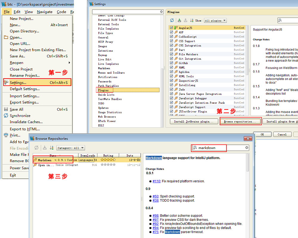Click the Synchronize arrows icon in File menu
The width and height of the screenshot is (298, 238).
(6, 115)
